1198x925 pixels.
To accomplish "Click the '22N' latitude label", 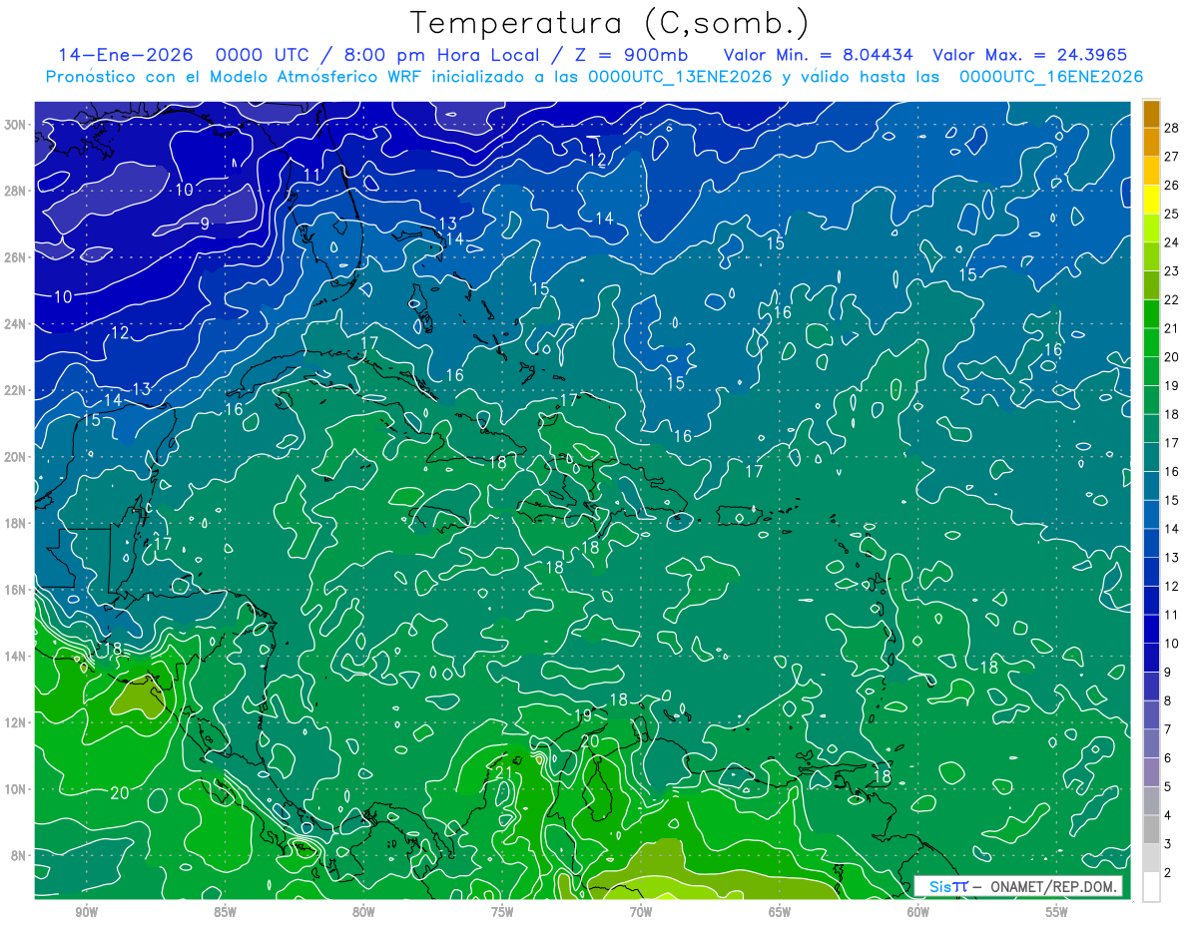I will [x=17, y=390].
